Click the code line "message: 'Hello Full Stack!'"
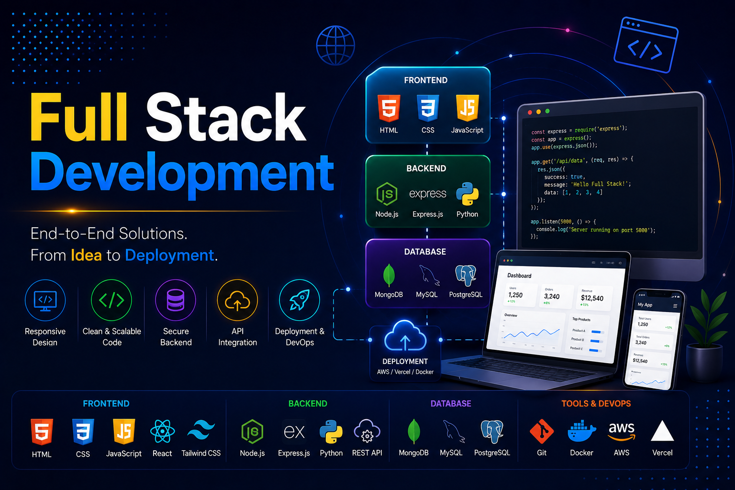 coord(588,184)
